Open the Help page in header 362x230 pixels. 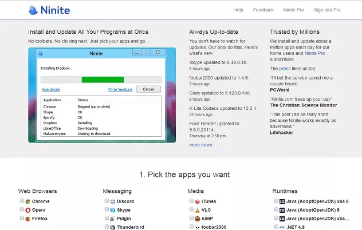click(x=238, y=10)
